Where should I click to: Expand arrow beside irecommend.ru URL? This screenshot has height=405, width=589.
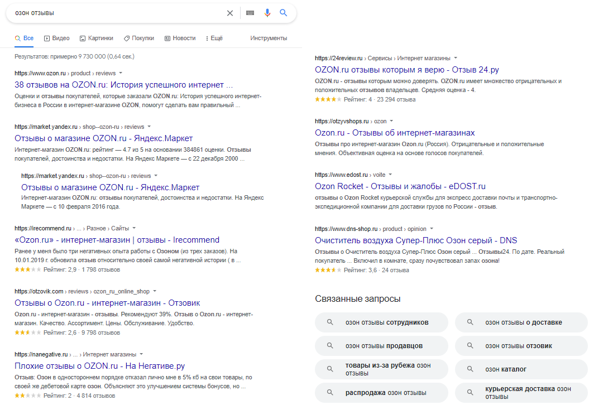134,228
